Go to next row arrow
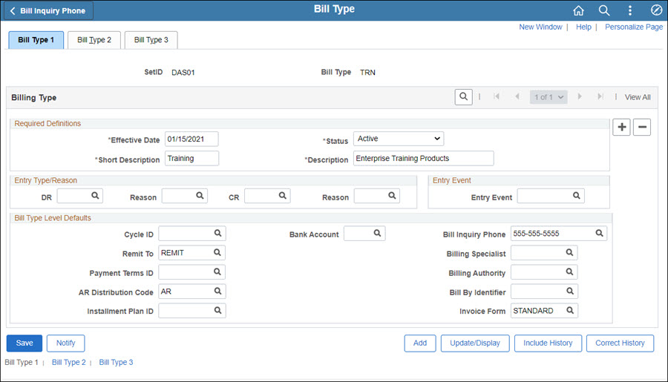This screenshot has height=382, width=668. tap(580, 96)
